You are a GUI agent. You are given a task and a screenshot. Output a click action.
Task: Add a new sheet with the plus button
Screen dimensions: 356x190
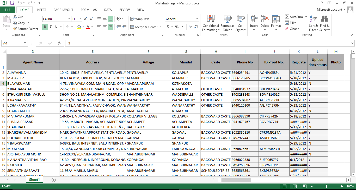pos(53,180)
